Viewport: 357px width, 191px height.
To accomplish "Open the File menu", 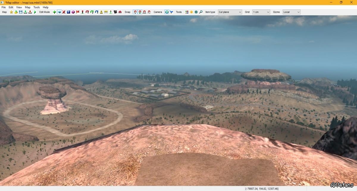I will pos(4,7).
